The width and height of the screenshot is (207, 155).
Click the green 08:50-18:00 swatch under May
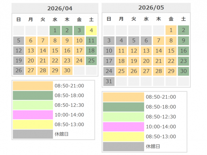tap(123, 107)
